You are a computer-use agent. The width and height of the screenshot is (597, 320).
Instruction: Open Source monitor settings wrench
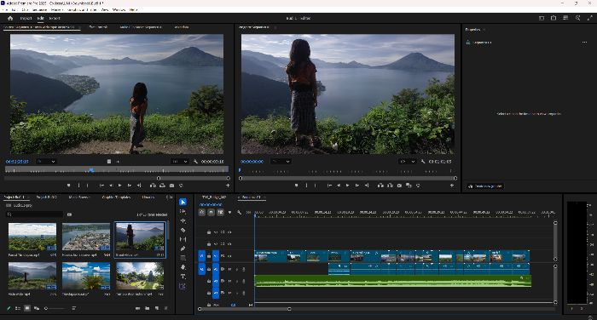(x=195, y=162)
